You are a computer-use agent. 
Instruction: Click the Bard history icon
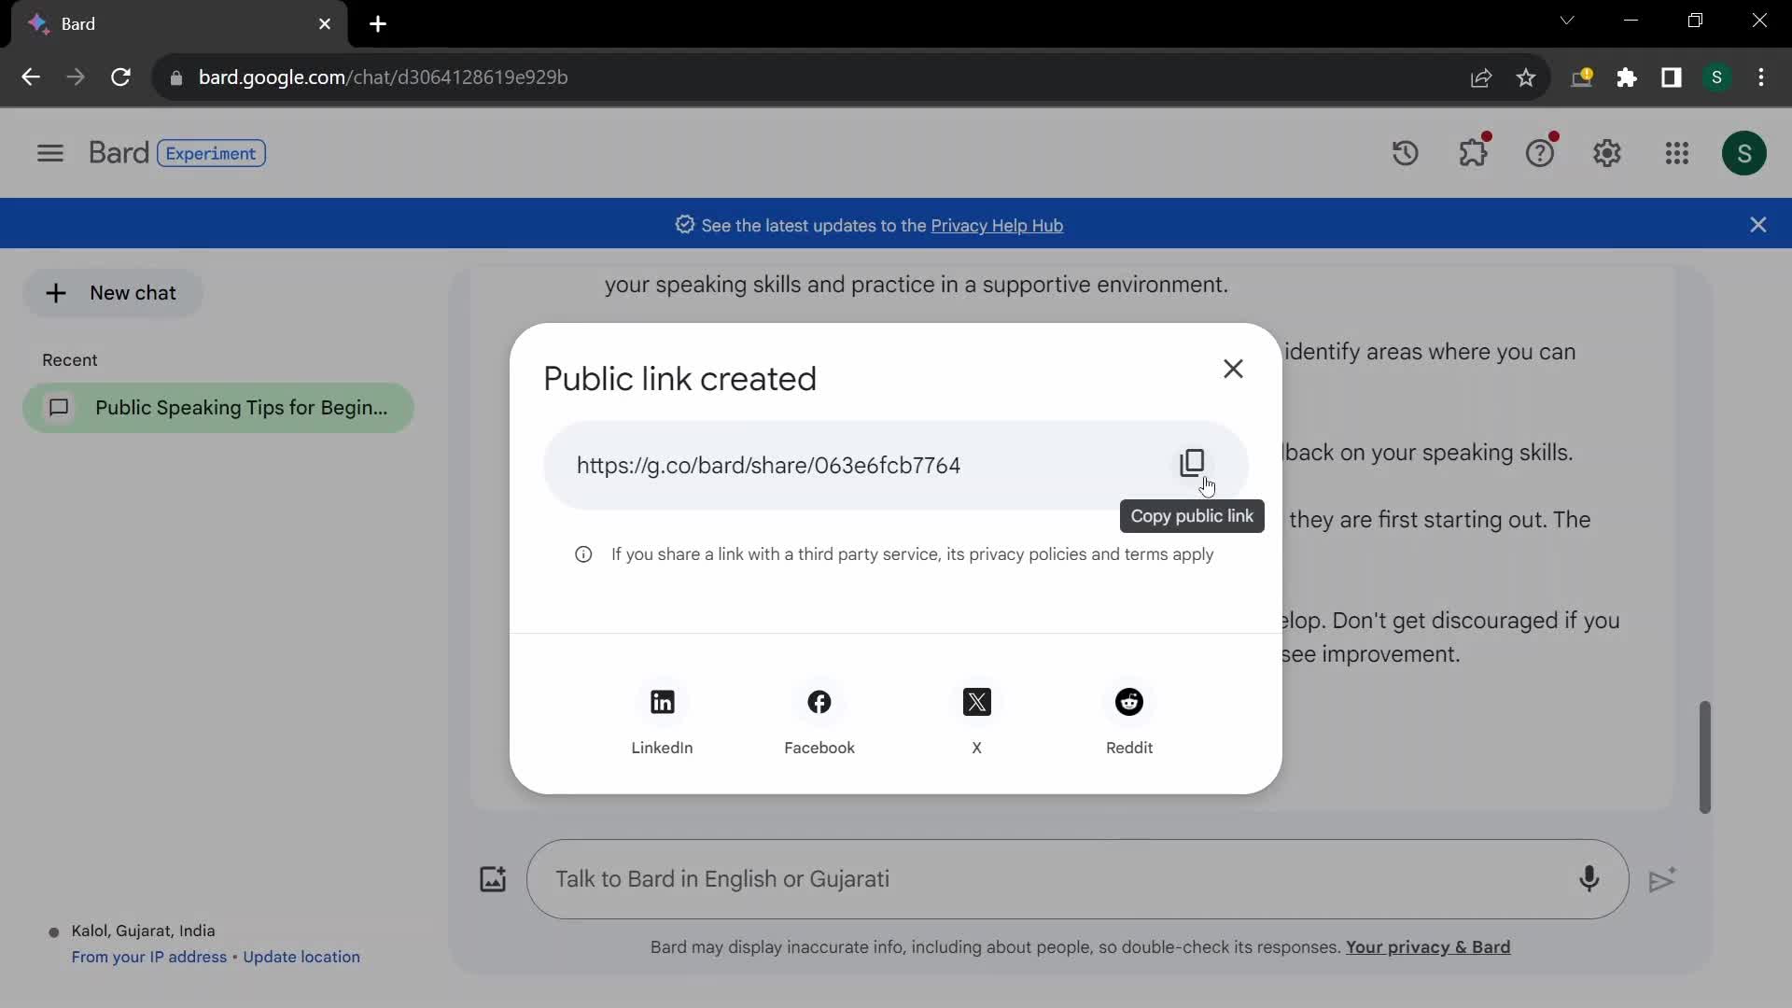click(x=1408, y=153)
